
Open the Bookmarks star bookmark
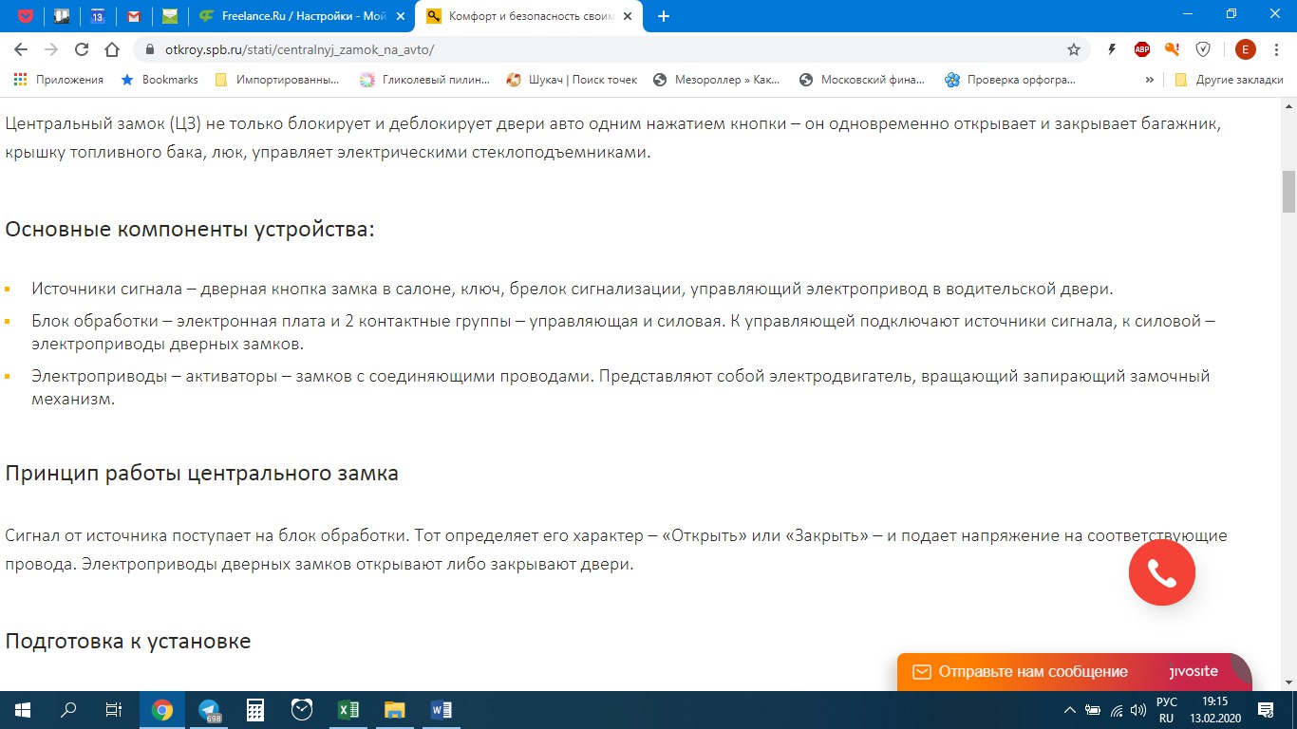coord(160,80)
